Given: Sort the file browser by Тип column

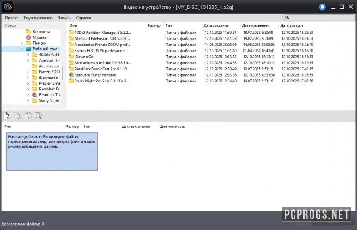Looking at the screenshot, I should pyautogui.click(x=183, y=25).
